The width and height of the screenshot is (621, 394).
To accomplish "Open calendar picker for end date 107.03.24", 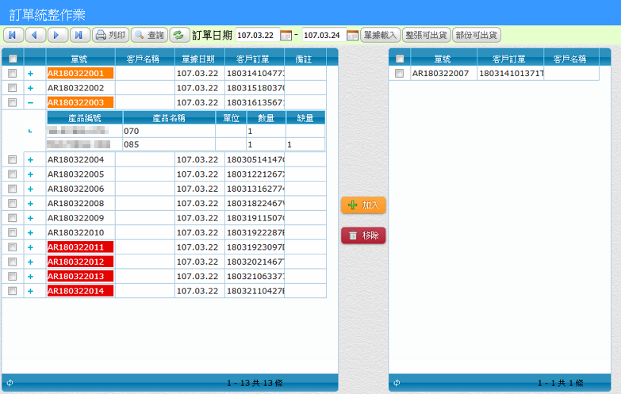I will [x=352, y=36].
